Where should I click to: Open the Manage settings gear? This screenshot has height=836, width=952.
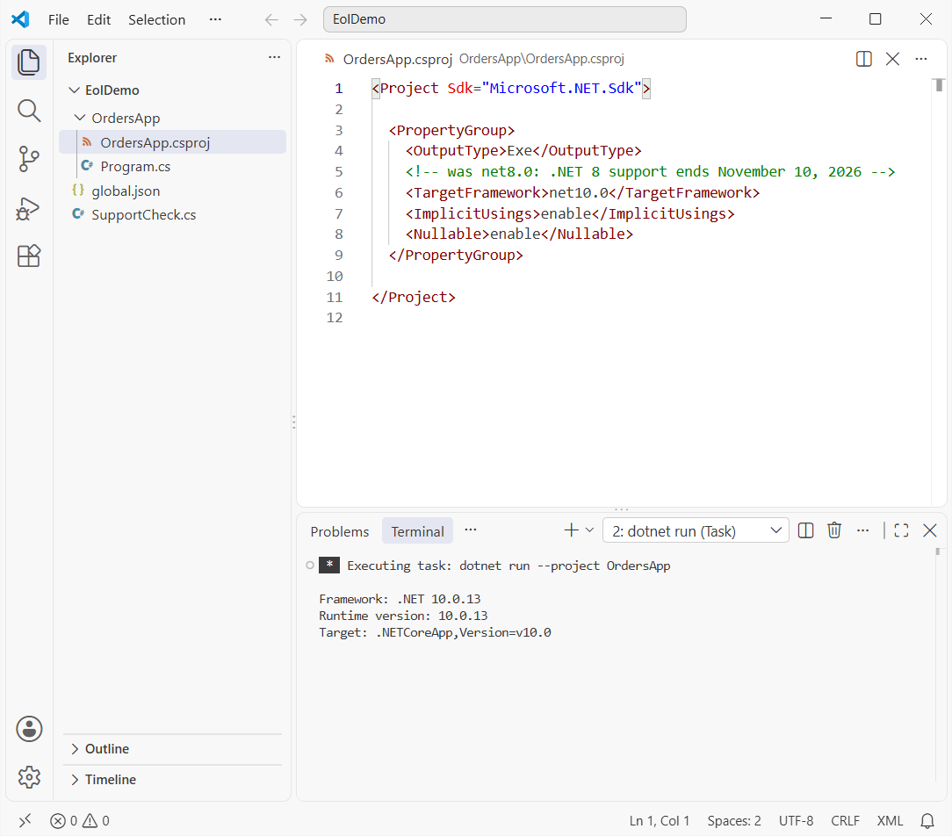pyautogui.click(x=28, y=776)
